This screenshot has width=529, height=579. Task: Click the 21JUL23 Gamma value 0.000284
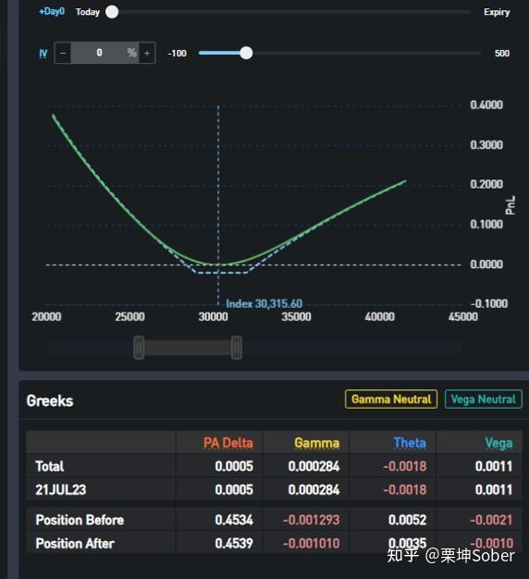pyautogui.click(x=314, y=489)
